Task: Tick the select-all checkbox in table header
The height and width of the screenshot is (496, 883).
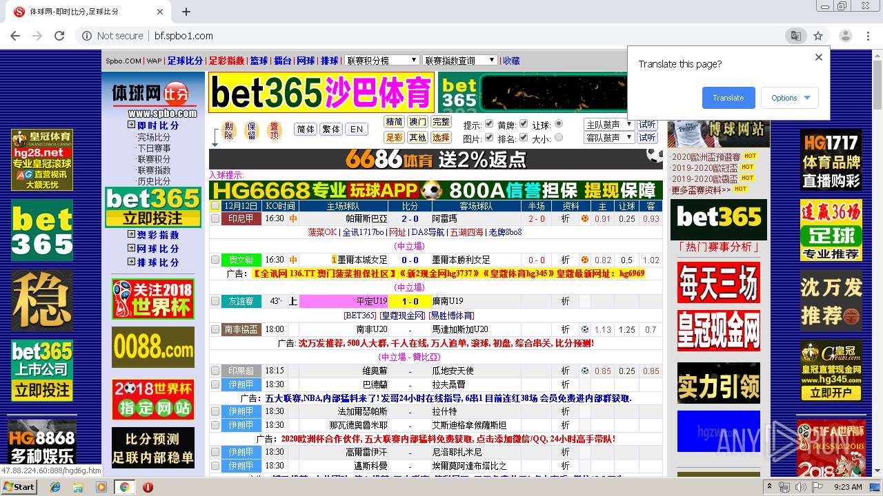Action: point(215,205)
